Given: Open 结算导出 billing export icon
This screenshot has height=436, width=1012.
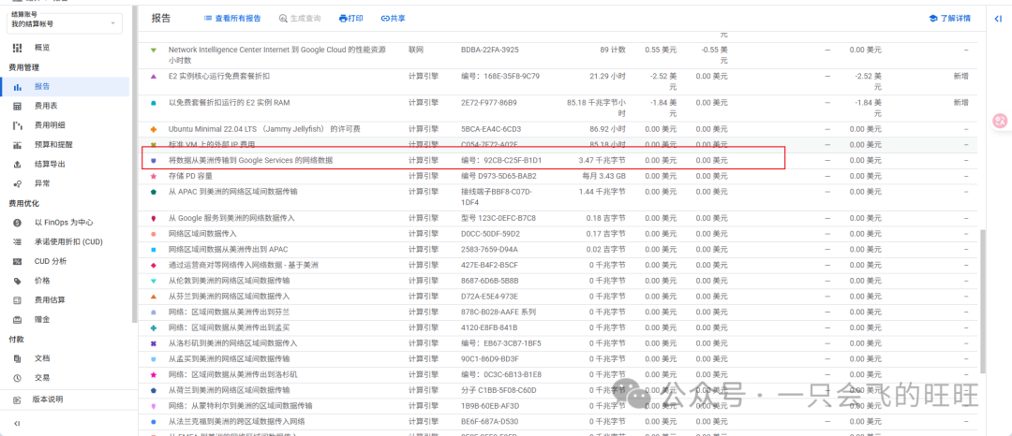Looking at the screenshot, I should pyautogui.click(x=18, y=165).
